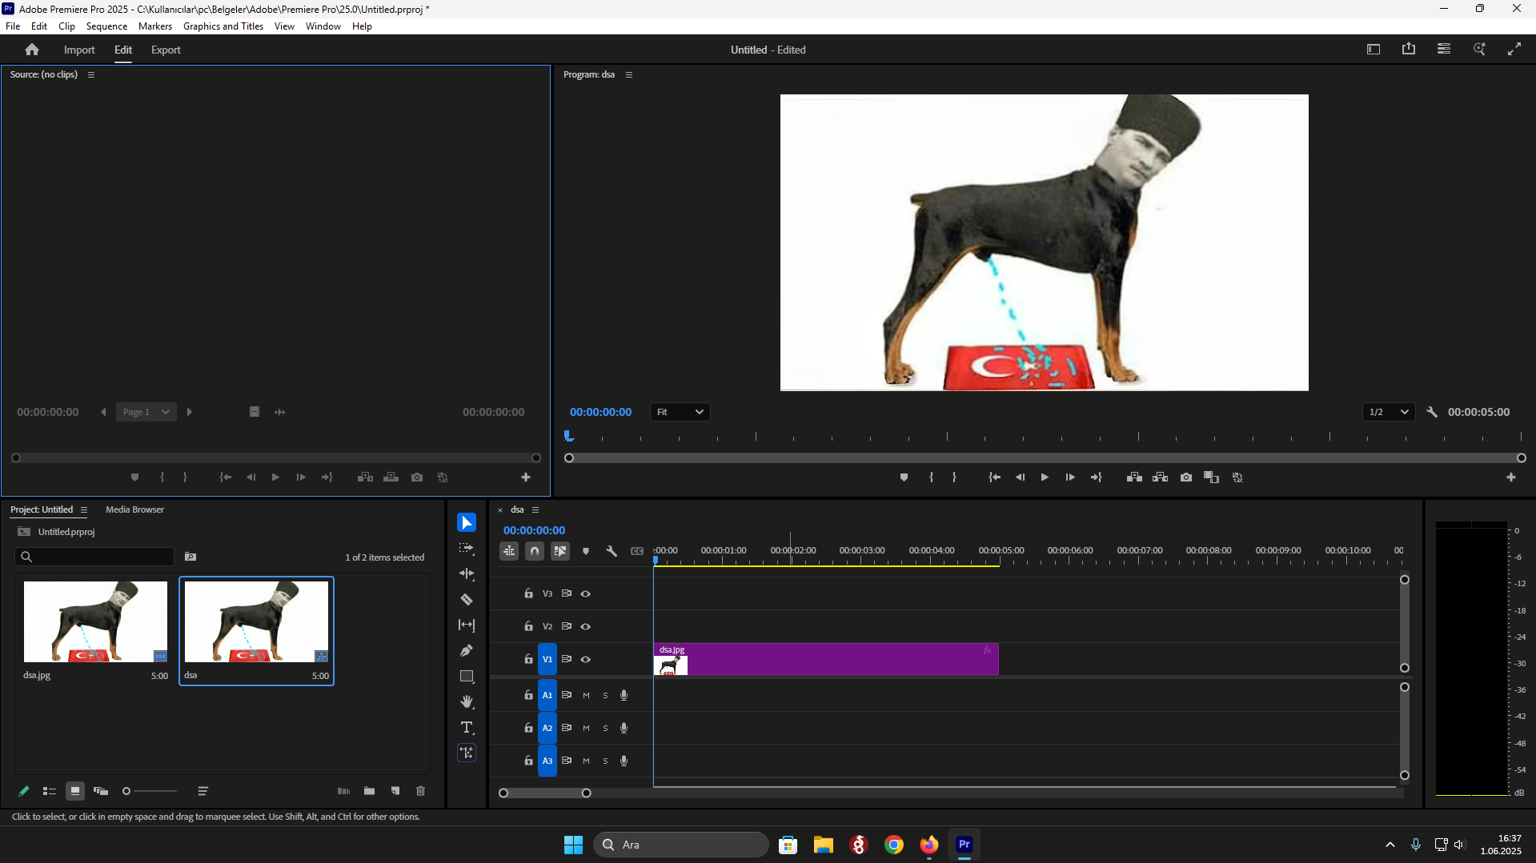
Task: Switch to the Media Browser tab
Action: (134, 509)
